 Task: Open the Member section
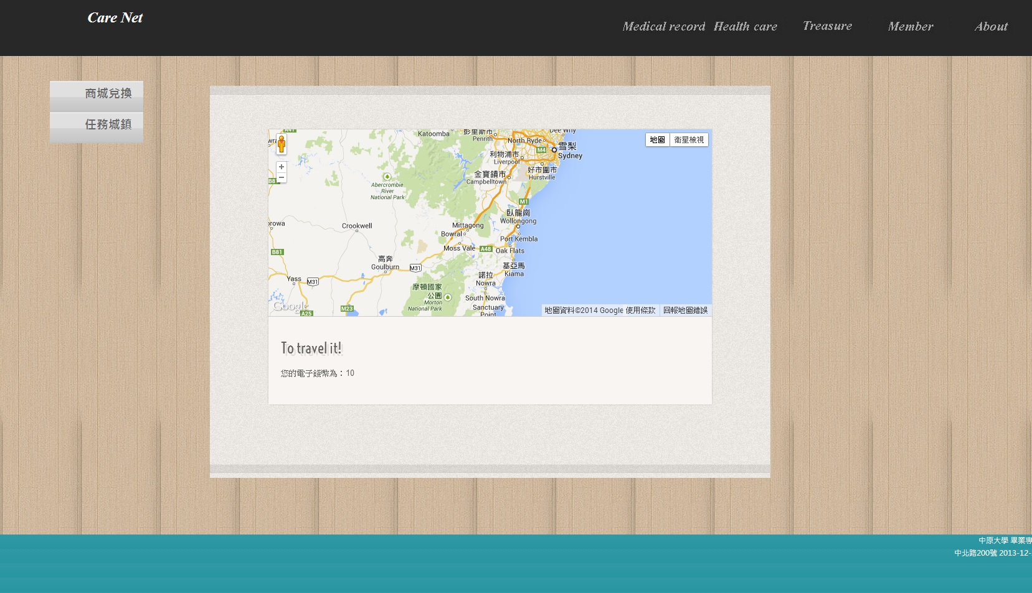(x=910, y=26)
